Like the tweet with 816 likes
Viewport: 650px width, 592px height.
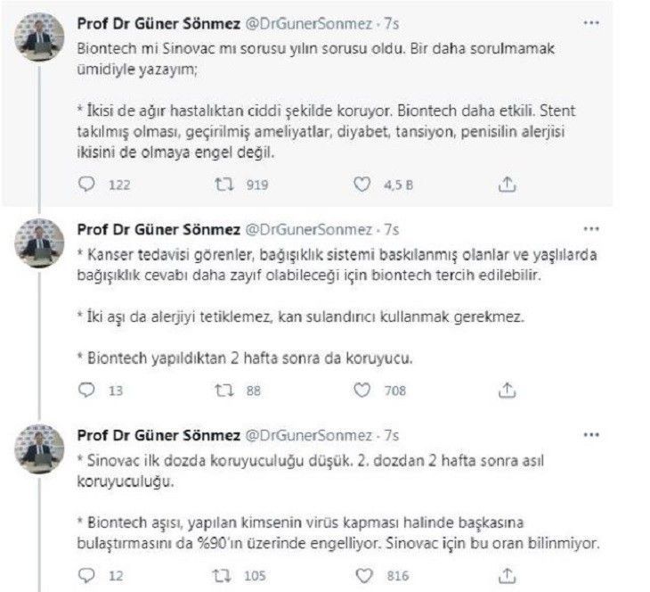click(362, 576)
